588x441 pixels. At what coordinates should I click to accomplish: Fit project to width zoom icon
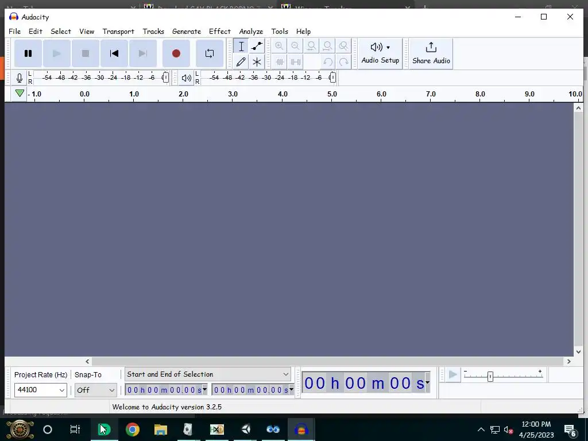pos(327,46)
